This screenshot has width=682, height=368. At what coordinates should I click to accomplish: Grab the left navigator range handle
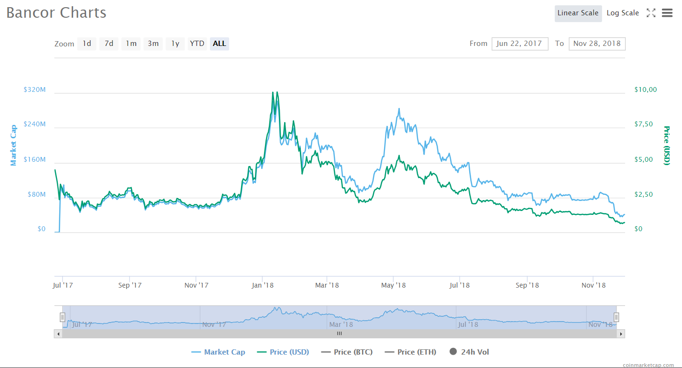(62, 317)
